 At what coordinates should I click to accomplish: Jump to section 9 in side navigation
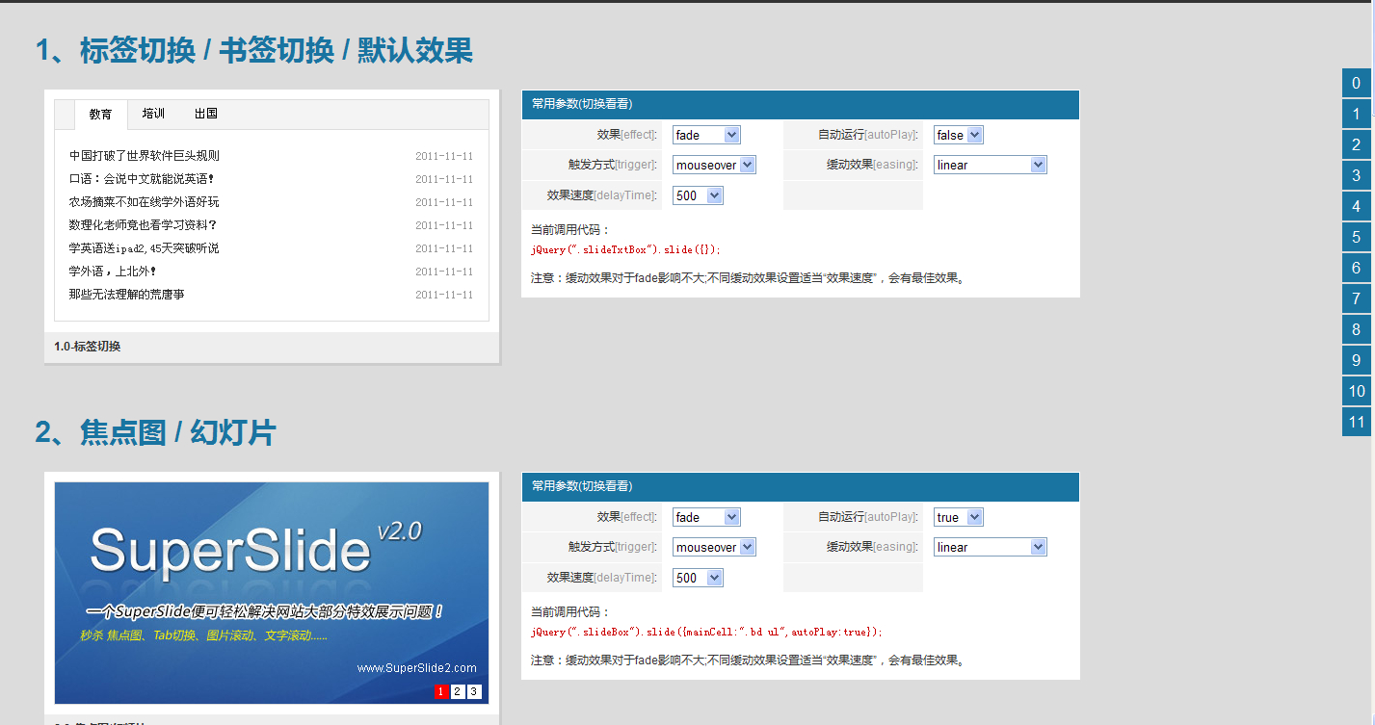(1357, 360)
